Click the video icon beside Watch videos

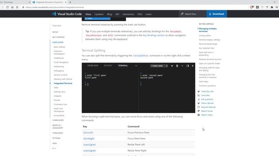point(199,115)
